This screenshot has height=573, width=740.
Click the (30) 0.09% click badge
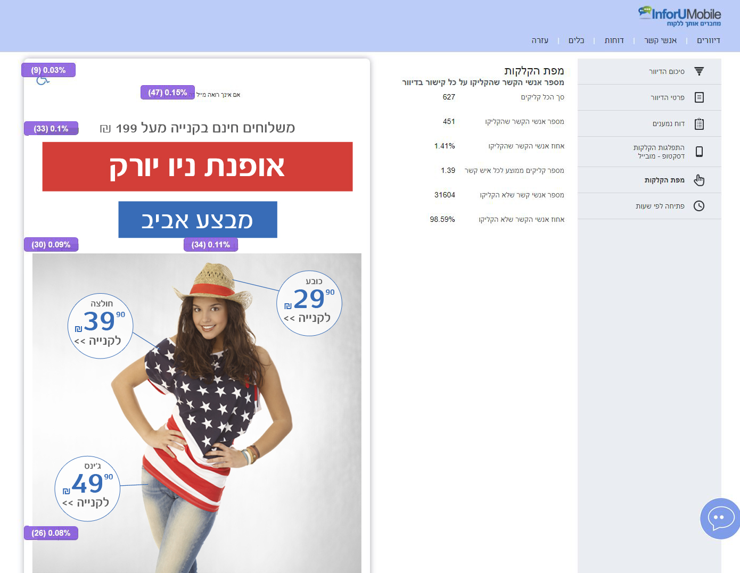pyautogui.click(x=51, y=245)
